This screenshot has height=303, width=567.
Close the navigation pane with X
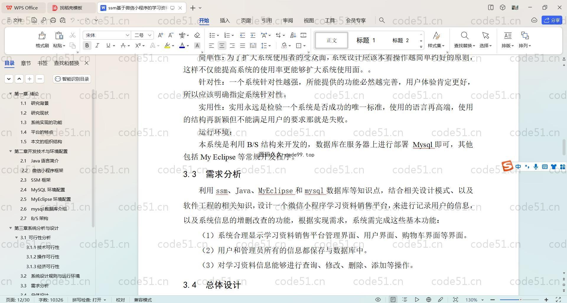87,63
